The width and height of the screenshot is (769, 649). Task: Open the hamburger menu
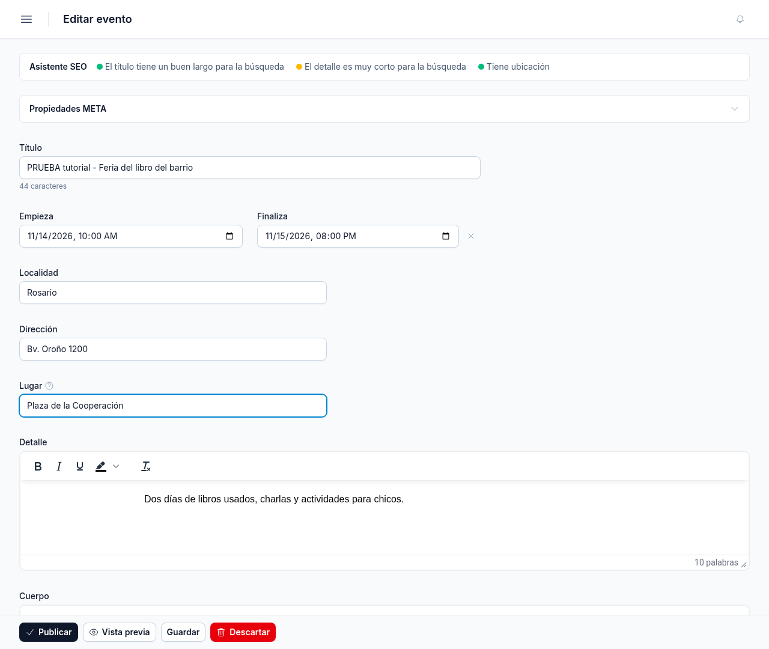point(26,19)
